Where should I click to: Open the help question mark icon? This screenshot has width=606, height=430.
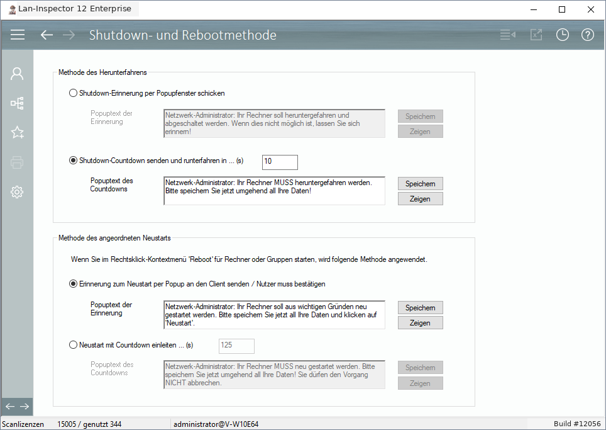pos(587,35)
